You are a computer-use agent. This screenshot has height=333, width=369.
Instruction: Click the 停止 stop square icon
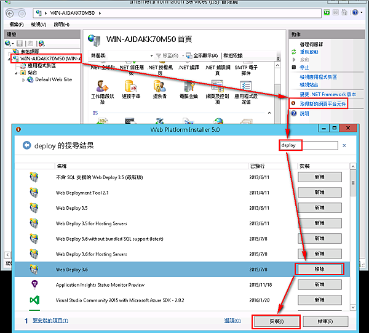click(x=294, y=67)
